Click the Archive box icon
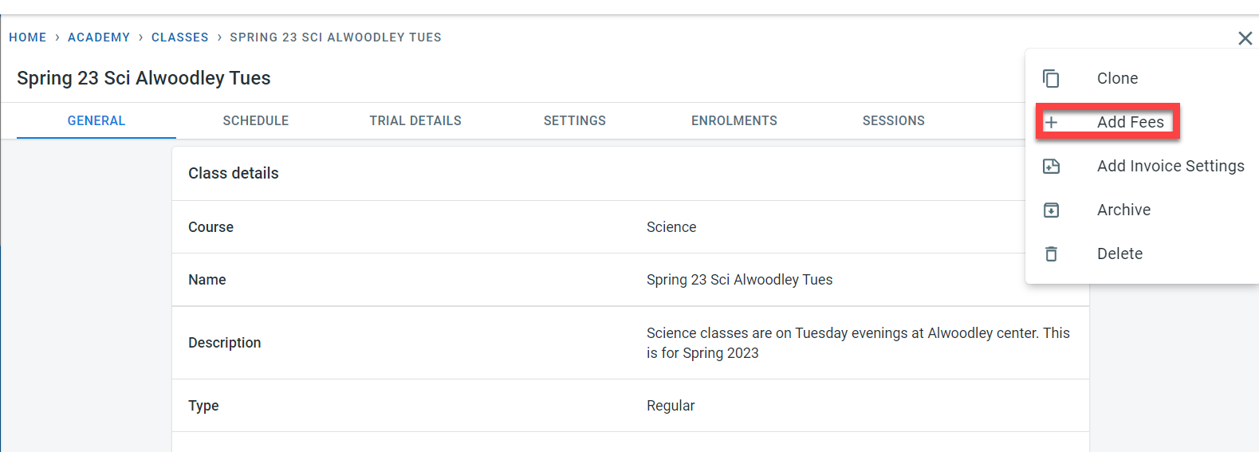 tap(1051, 210)
